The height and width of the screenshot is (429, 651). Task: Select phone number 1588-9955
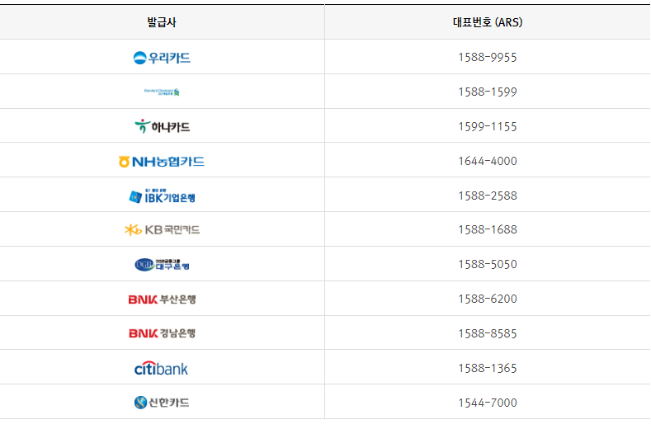[x=488, y=57]
